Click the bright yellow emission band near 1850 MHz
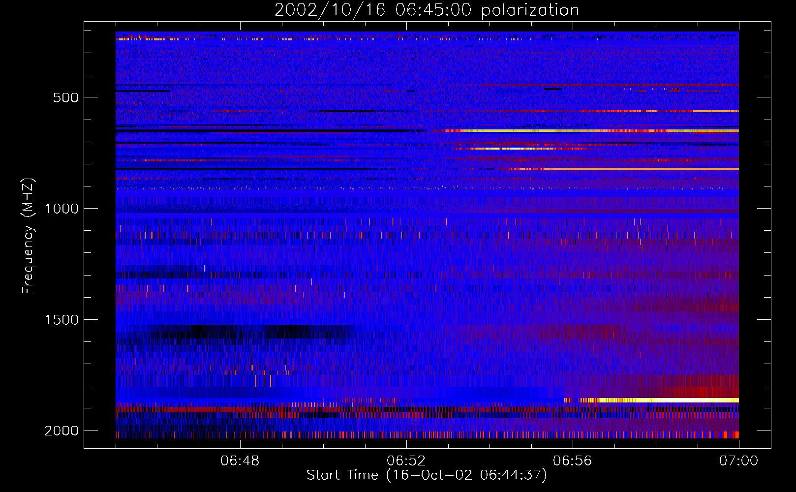This screenshot has height=492, width=796. pyautogui.click(x=652, y=400)
